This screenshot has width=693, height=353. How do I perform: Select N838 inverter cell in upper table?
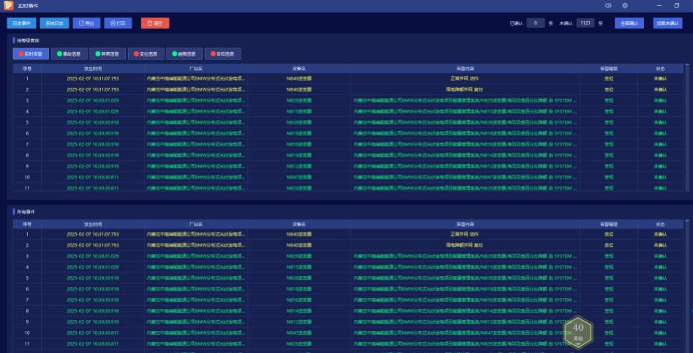pyautogui.click(x=299, y=122)
